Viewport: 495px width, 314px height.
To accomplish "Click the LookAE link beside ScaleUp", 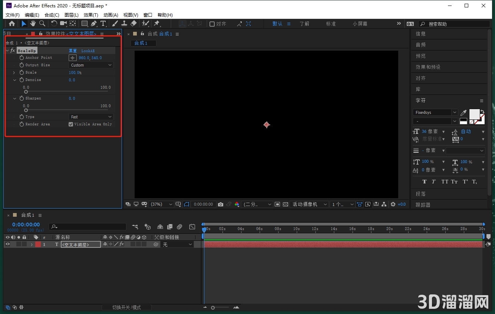I will [88, 51].
